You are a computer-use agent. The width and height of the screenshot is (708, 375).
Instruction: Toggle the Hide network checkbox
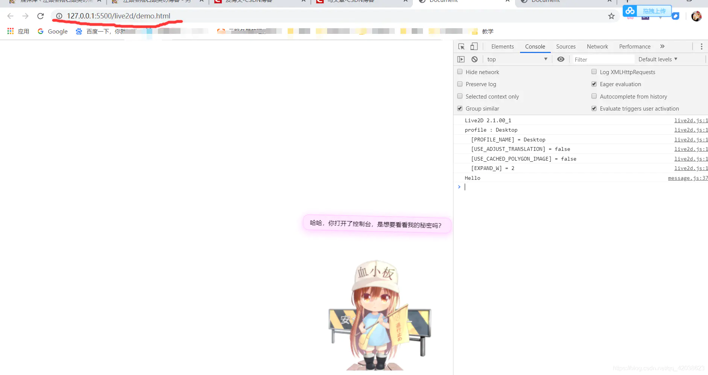coord(460,71)
